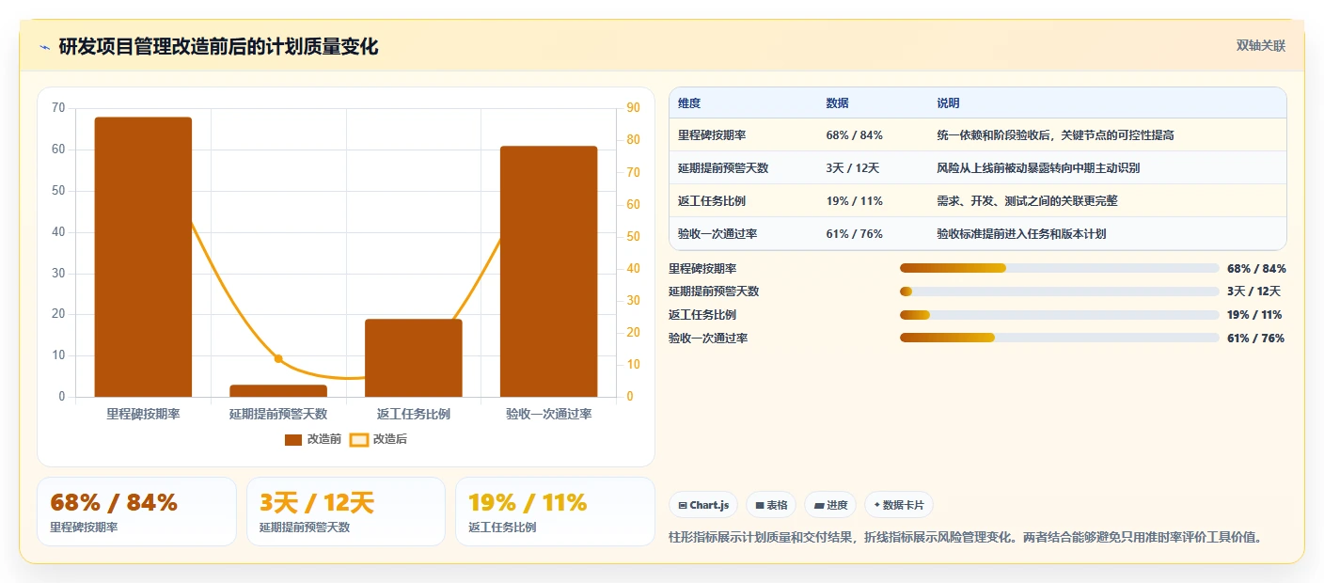1324x583 pixels.
Task: Select the 验收一次通过率 progress bar
Action: tap(1059, 338)
